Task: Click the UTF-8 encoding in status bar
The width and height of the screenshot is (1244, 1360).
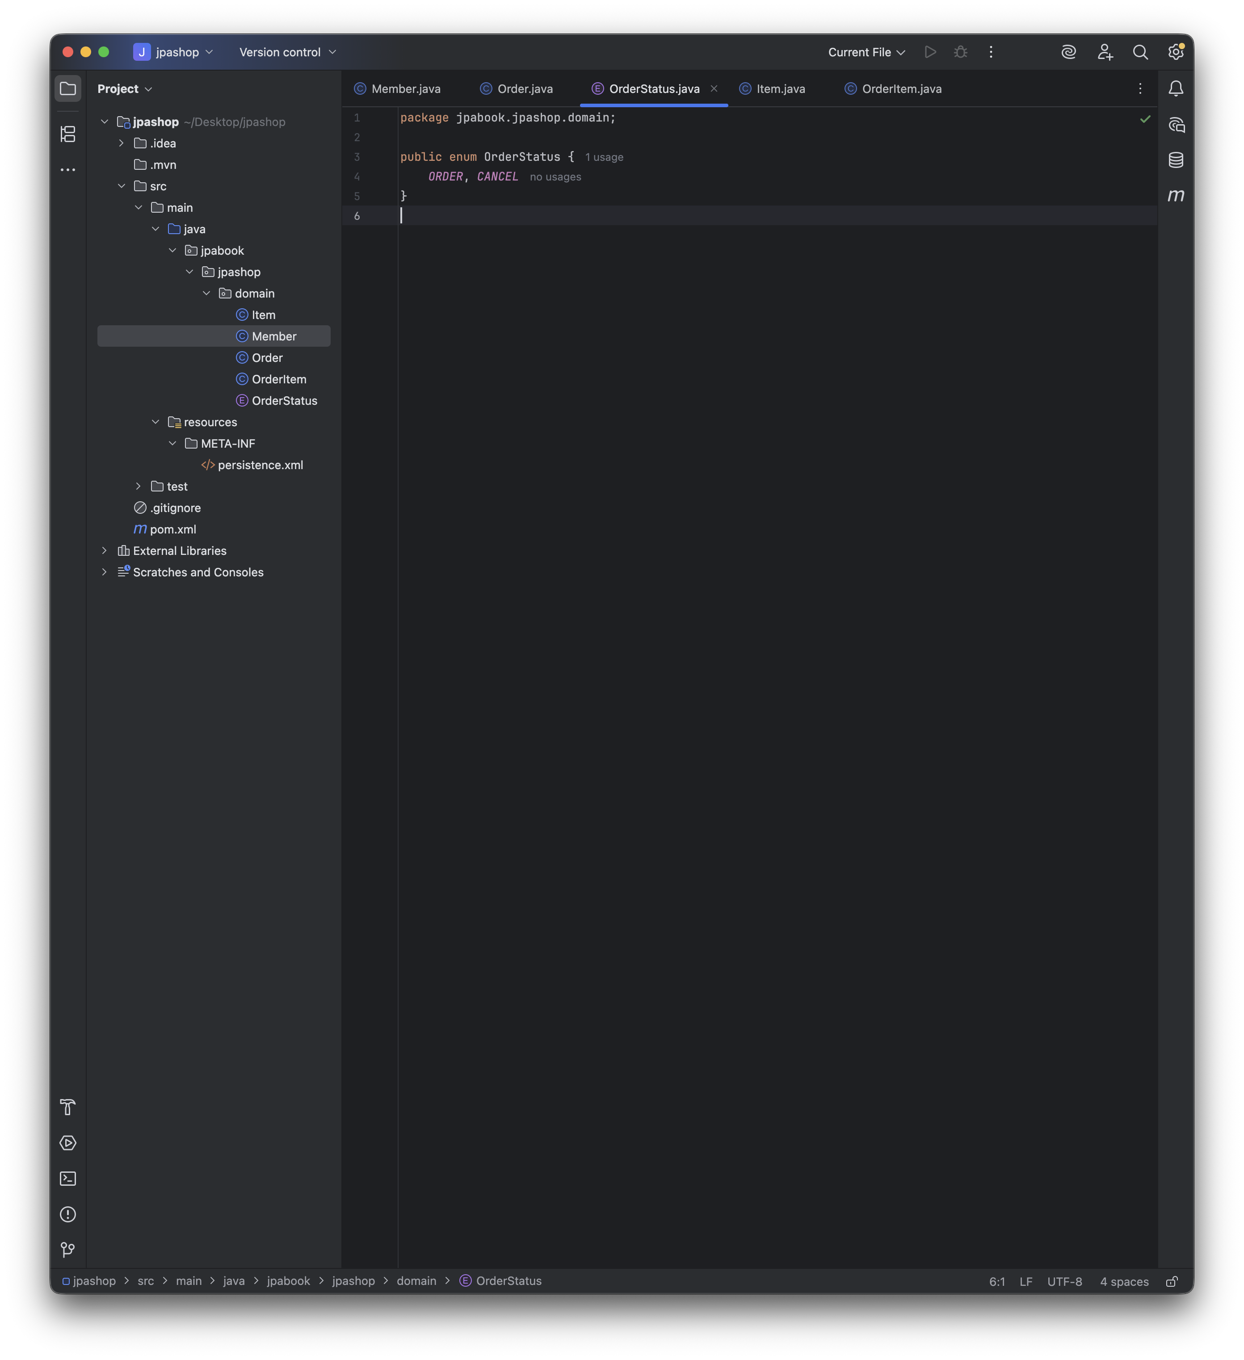Action: click(x=1064, y=1281)
